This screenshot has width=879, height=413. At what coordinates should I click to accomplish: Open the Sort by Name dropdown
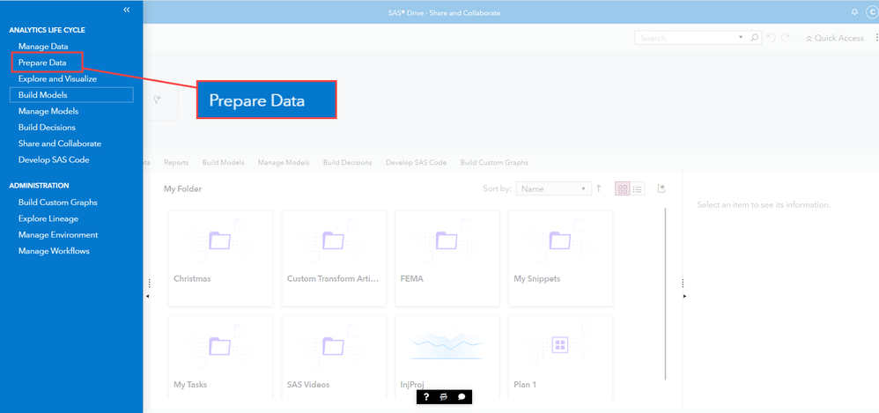(554, 188)
